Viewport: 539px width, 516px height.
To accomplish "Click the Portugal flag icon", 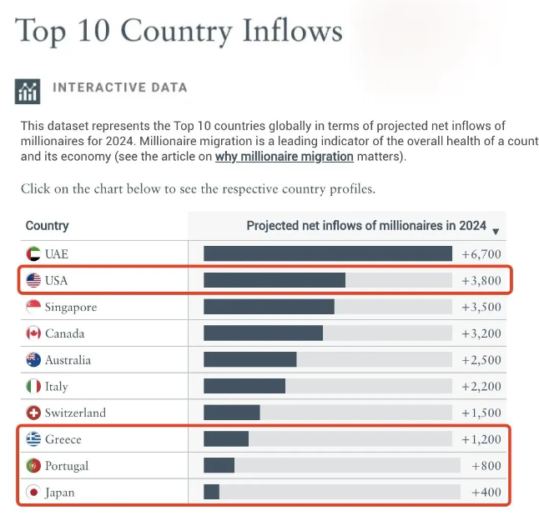I will [x=33, y=466].
